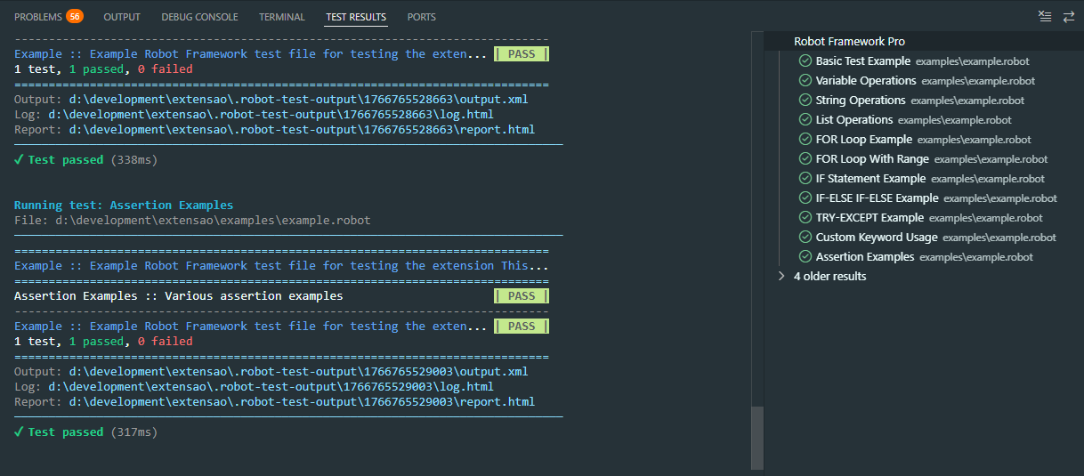Switch to the TERMINAL tab
Viewport: 1084px width, 476px height.
pyautogui.click(x=281, y=17)
